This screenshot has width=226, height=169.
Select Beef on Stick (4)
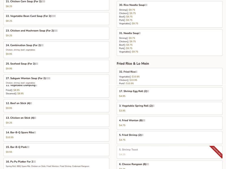[56, 106]
